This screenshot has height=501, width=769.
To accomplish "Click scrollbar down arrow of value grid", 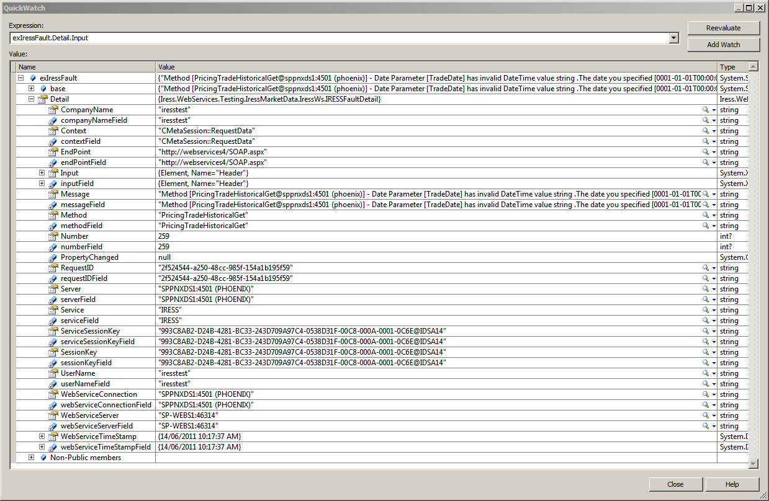I will point(753,464).
